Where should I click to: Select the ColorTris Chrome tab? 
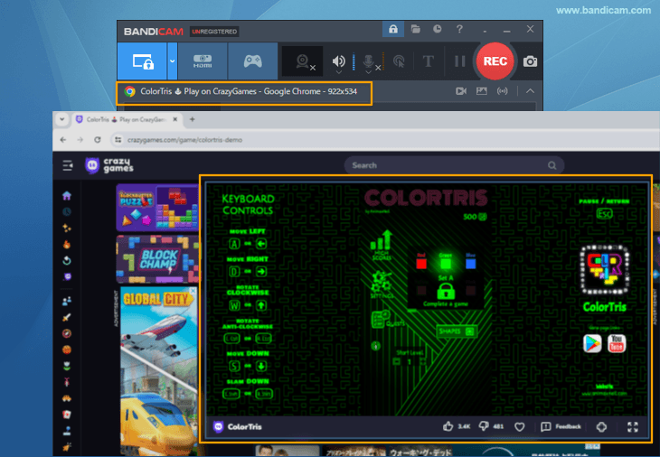click(127, 119)
